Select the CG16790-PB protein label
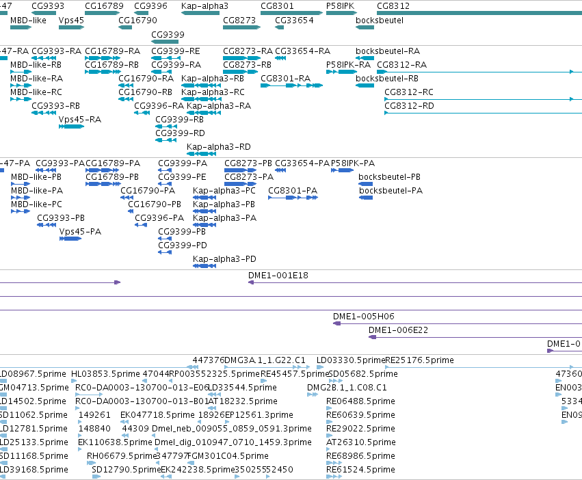 point(155,204)
